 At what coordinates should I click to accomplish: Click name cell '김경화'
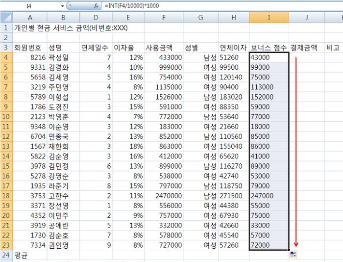click(x=63, y=67)
